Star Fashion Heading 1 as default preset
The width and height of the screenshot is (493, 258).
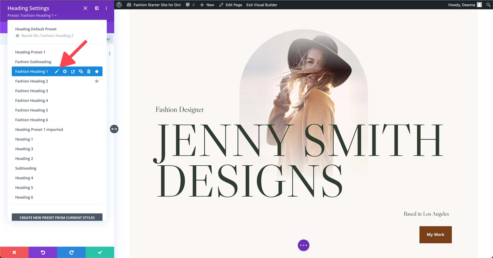pos(97,71)
